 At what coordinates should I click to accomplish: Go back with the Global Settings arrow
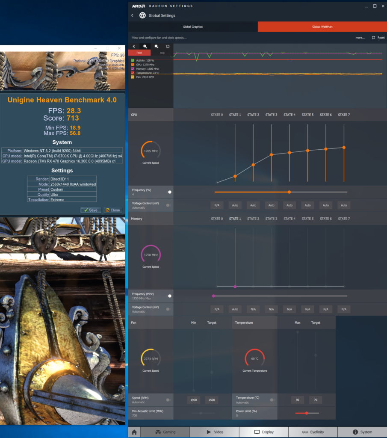(x=133, y=15)
